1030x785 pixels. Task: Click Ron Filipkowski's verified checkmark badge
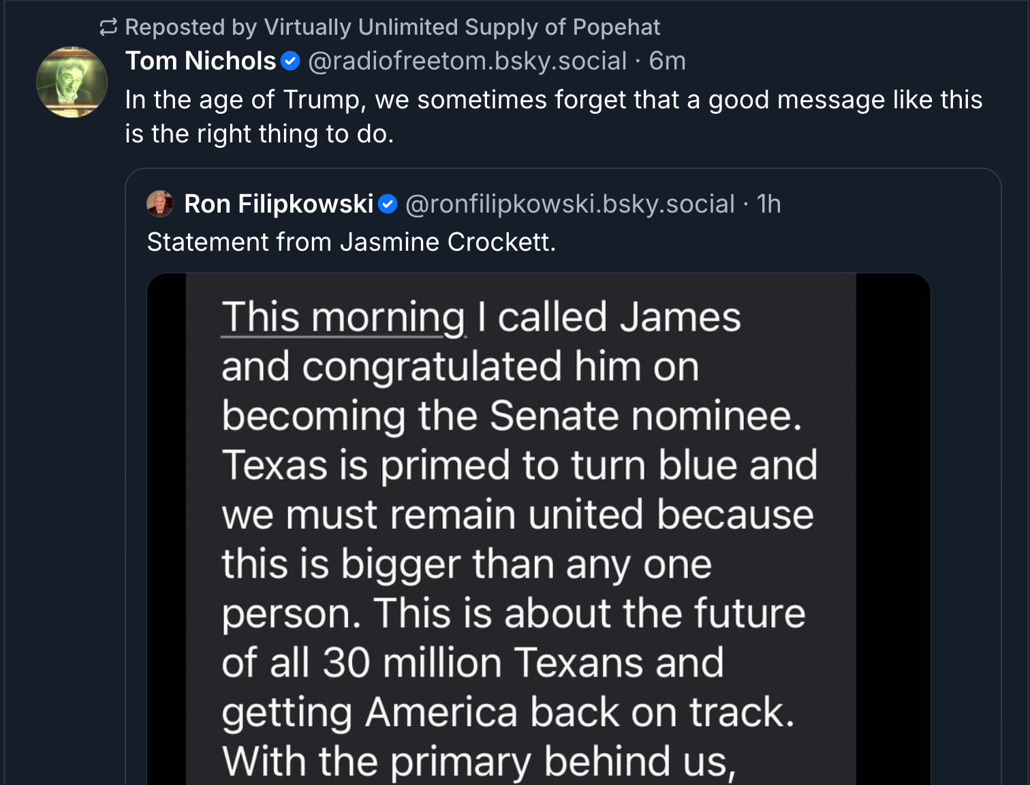(388, 204)
